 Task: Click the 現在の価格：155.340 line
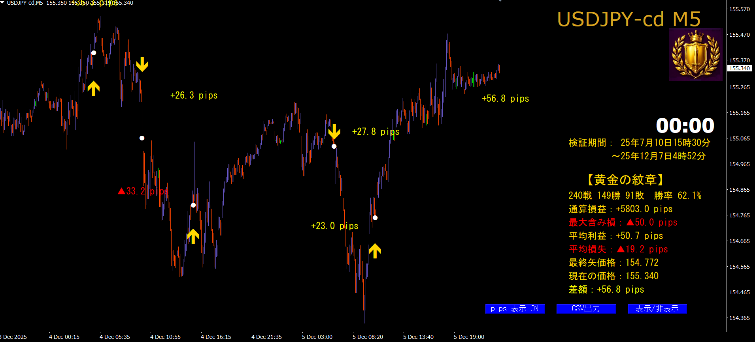coord(613,276)
